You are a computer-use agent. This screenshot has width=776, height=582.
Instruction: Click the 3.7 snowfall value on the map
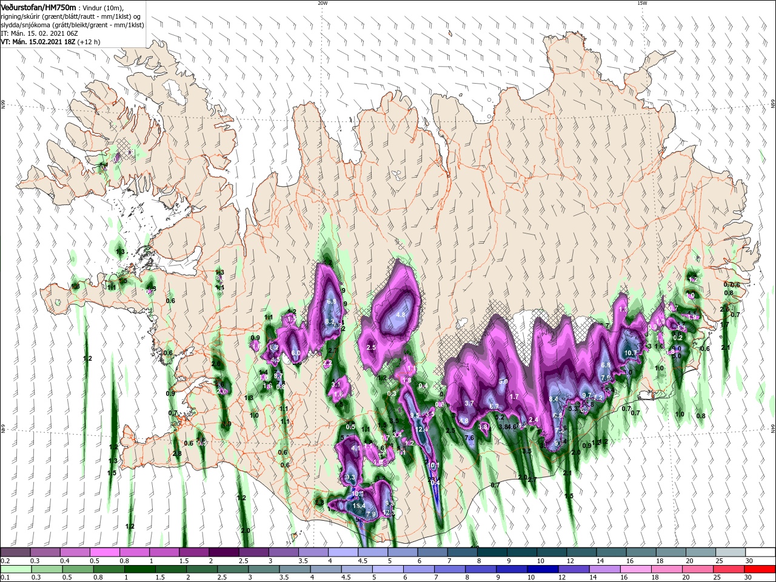469,403
